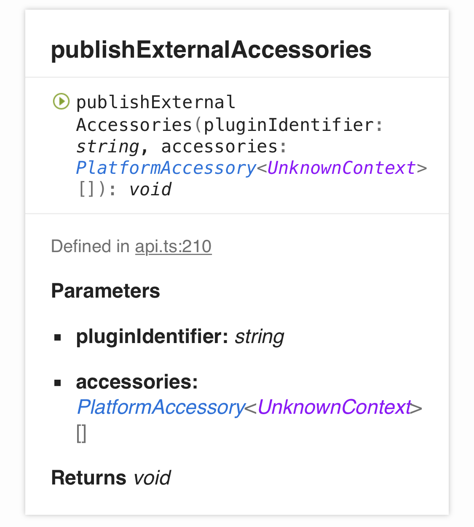
Task: Open the api.ts:210 source link
Action: (x=173, y=246)
